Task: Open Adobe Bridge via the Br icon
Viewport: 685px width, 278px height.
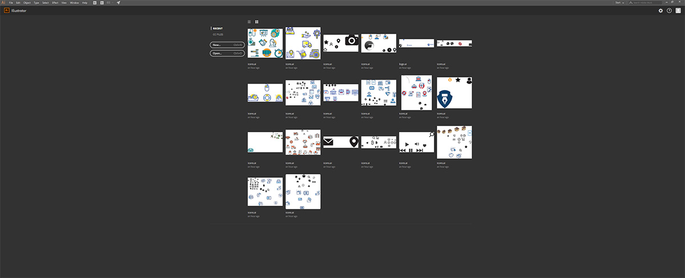Action: point(95,3)
